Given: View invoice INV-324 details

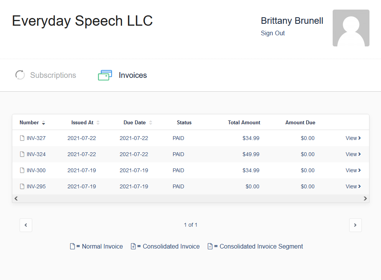Looking at the screenshot, I should click(x=353, y=154).
